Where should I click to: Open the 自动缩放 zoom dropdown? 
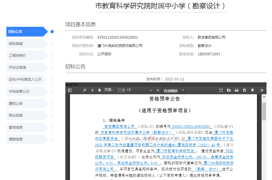pyautogui.click(x=173, y=90)
